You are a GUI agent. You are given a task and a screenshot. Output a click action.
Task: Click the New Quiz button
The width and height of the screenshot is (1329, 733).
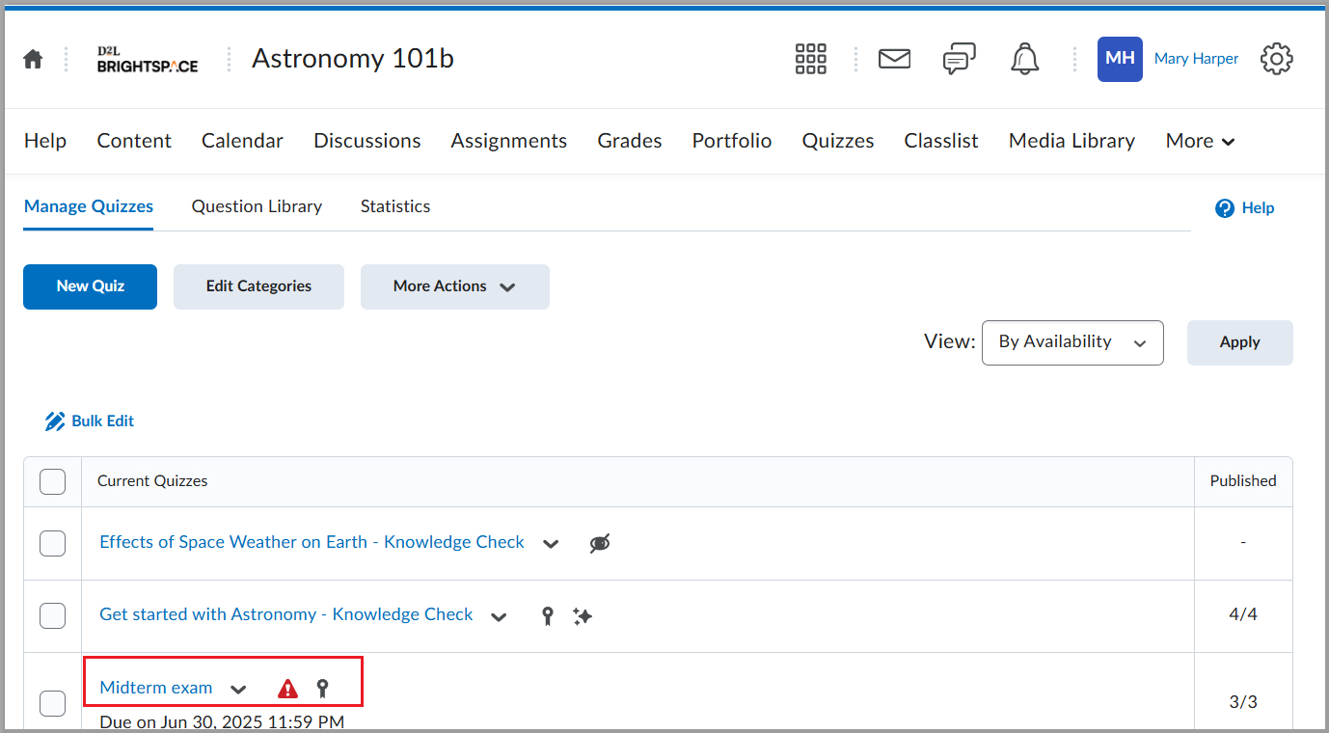point(90,286)
